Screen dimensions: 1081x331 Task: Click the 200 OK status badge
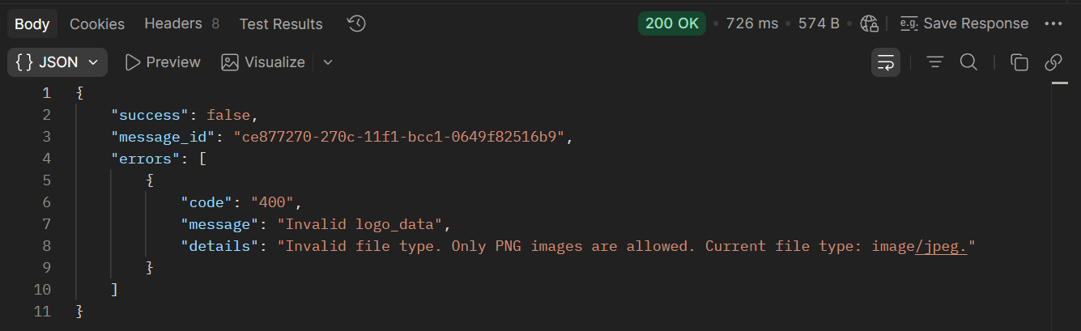(671, 24)
